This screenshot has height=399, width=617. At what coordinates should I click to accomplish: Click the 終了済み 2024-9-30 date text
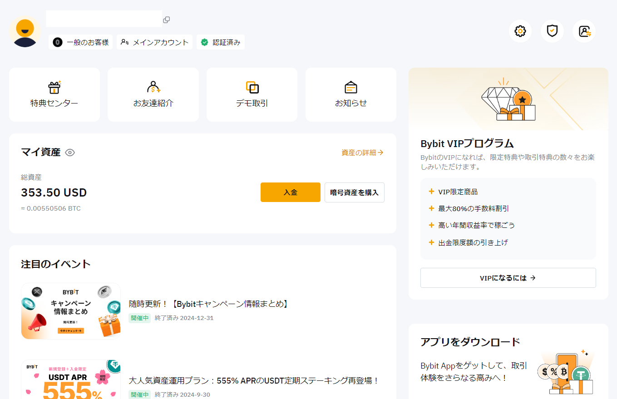pos(182,394)
